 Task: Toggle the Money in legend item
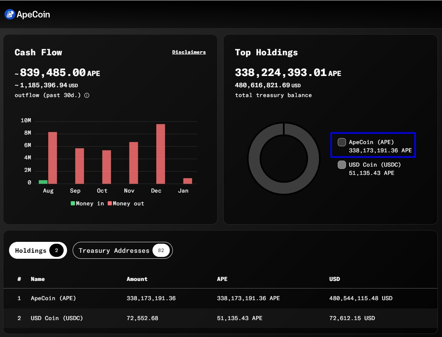click(x=87, y=203)
